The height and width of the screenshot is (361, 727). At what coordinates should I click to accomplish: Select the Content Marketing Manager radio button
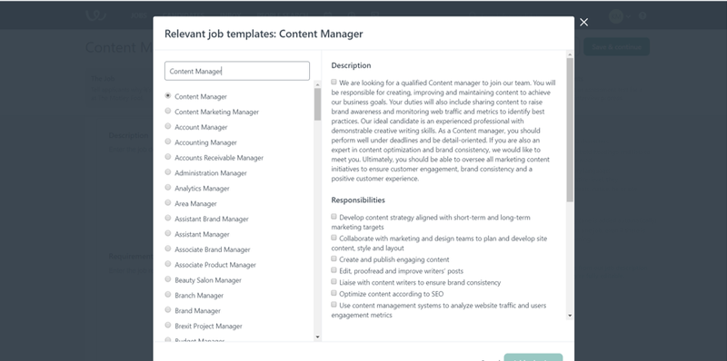(168, 111)
